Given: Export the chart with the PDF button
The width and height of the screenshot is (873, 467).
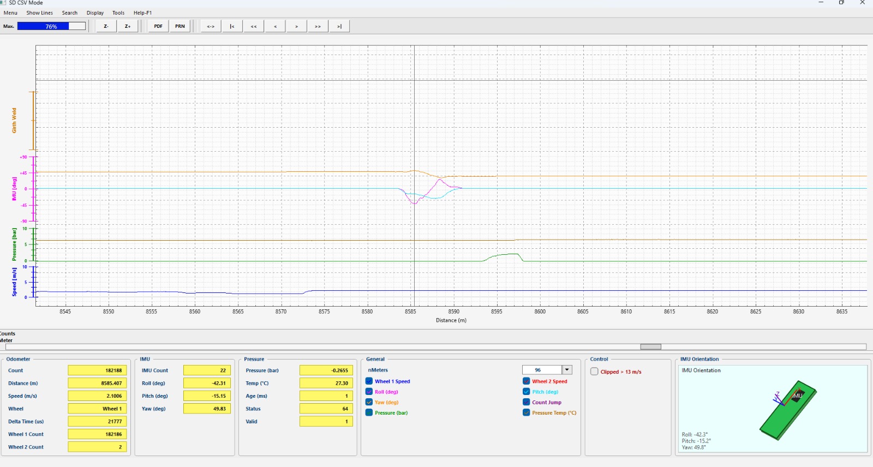Looking at the screenshot, I should [158, 26].
